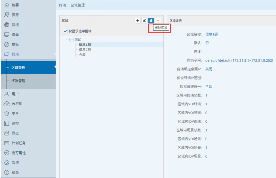Select 区域管理 submenu item

click(18, 68)
